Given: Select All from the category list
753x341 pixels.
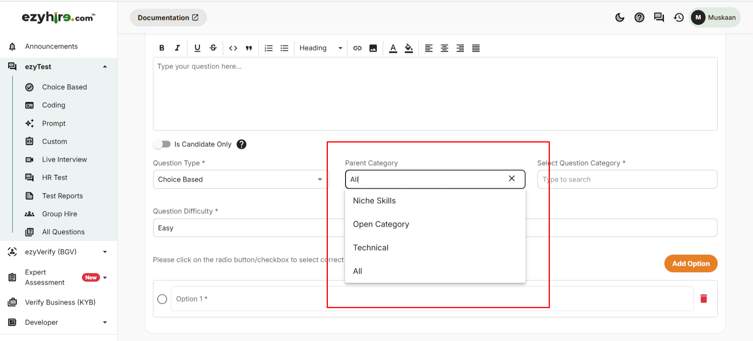Looking at the screenshot, I should coord(435,271).
